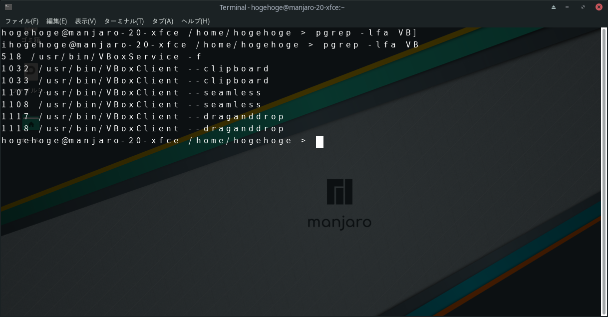Open the ファイル(F) menu

click(x=22, y=21)
